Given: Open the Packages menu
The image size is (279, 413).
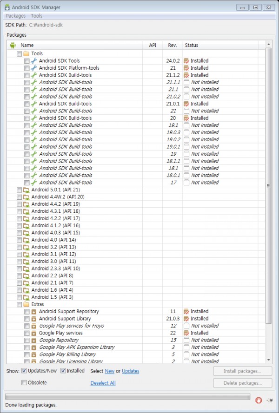Looking at the screenshot, I should pyautogui.click(x=16, y=16).
